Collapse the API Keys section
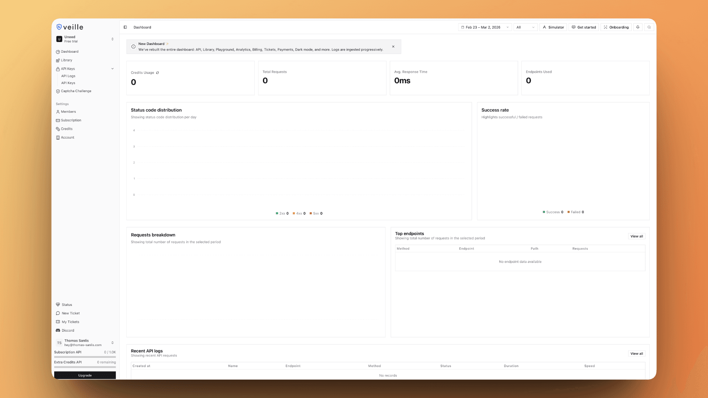Viewport: 708px width, 398px height. coord(112,69)
